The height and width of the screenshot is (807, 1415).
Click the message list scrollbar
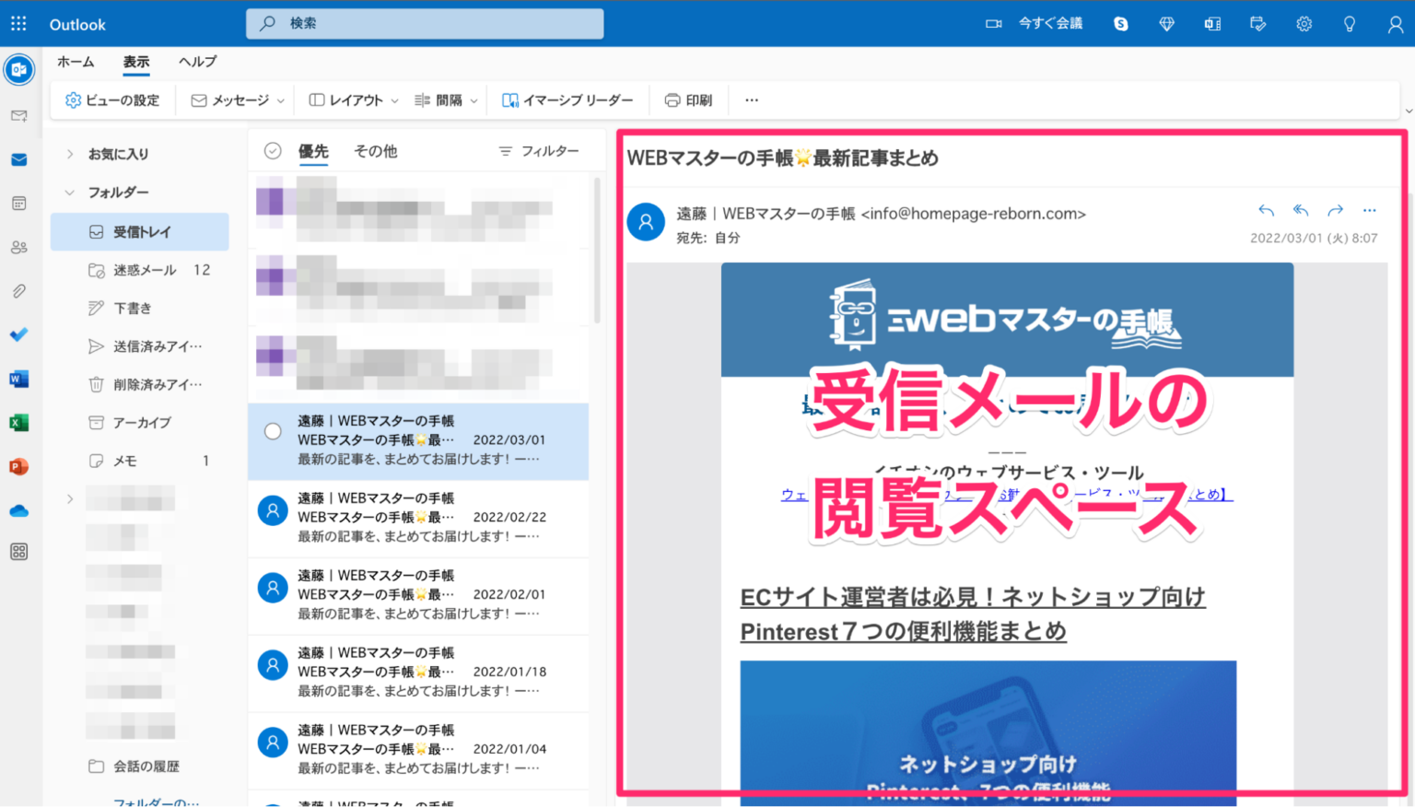pyautogui.click(x=597, y=251)
